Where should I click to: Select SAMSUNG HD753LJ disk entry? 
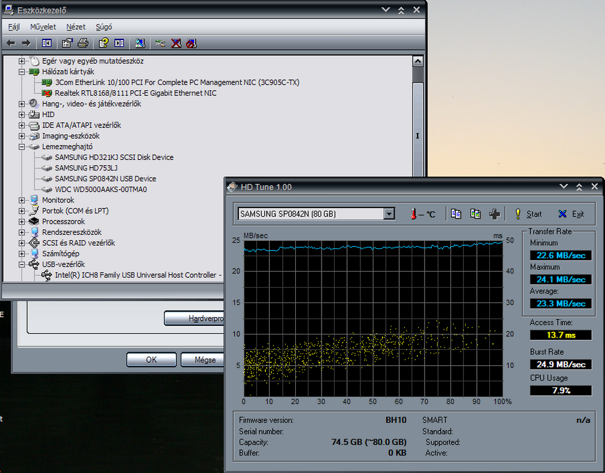coord(86,168)
